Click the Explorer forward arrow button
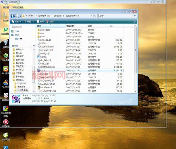The height and width of the screenshot is (149, 176). (17, 16)
